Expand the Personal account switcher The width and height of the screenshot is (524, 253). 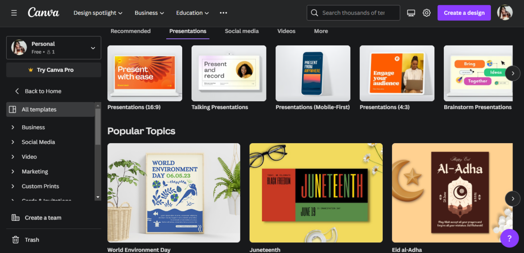point(54,47)
